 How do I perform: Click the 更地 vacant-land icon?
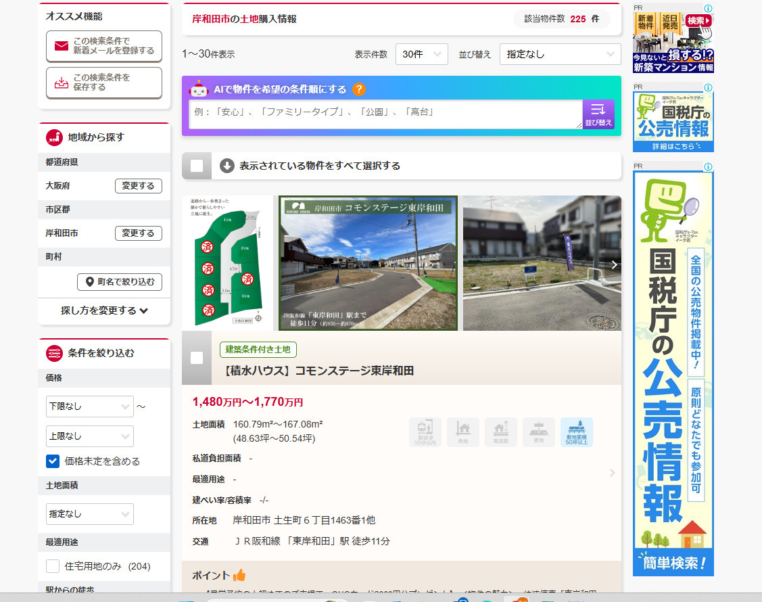point(538,432)
